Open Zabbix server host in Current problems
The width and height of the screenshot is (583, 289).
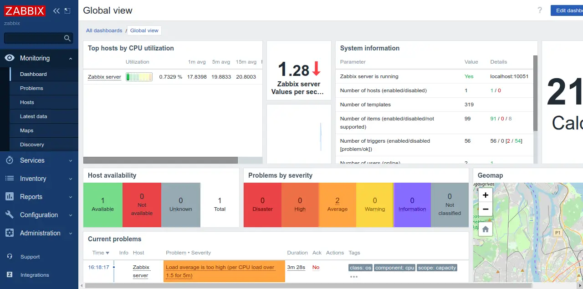(x=140, y=271)
